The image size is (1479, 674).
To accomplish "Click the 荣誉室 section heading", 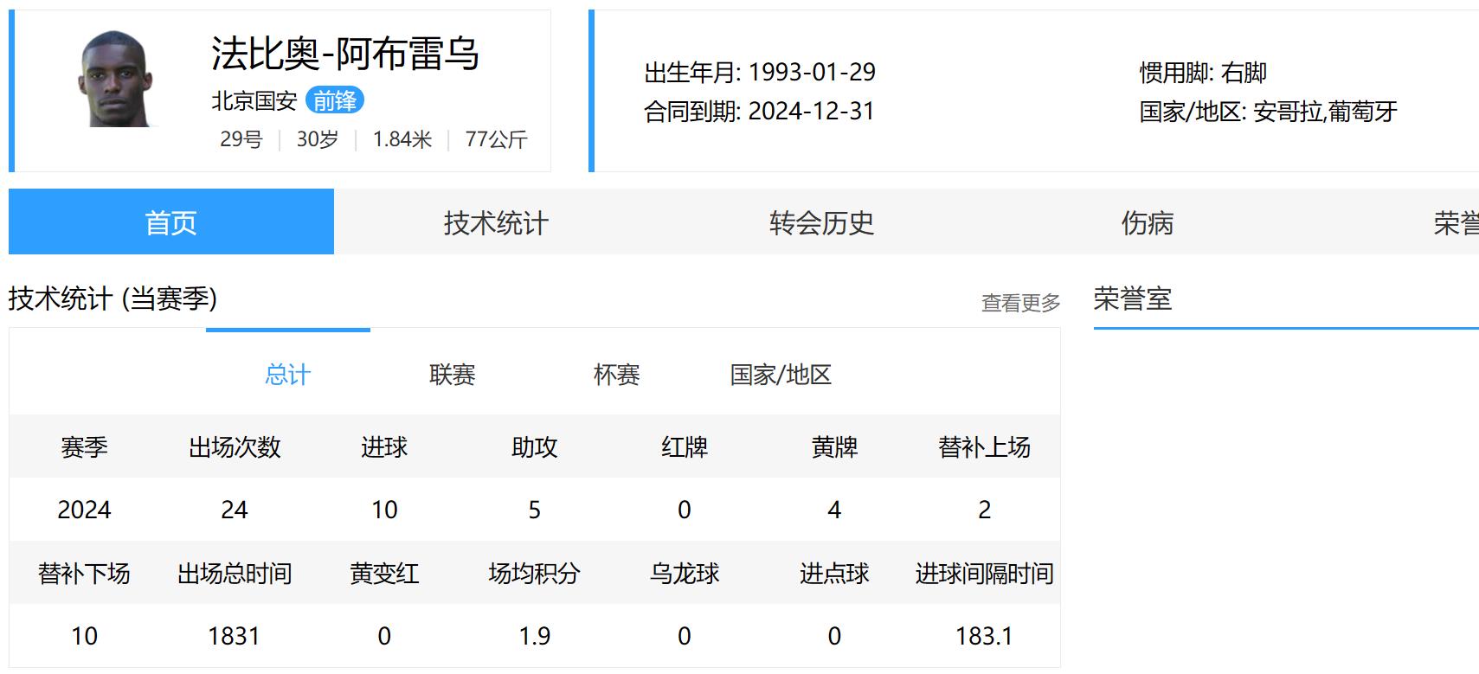I will point(1133,298).
